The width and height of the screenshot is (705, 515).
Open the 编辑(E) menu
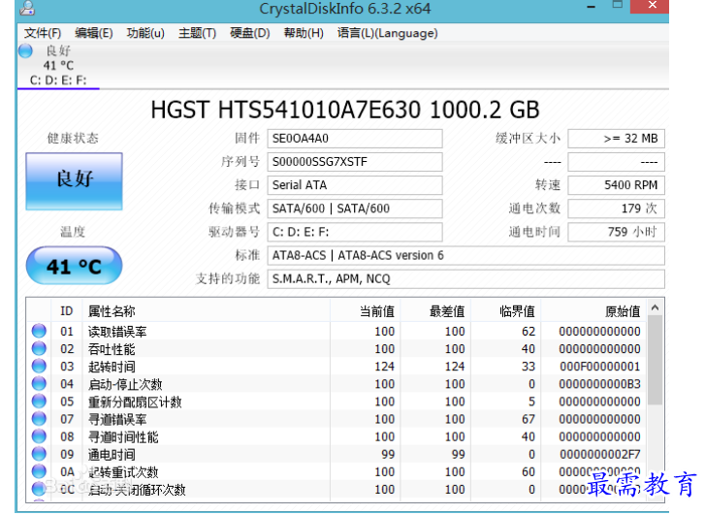click(x=93, y=33)
